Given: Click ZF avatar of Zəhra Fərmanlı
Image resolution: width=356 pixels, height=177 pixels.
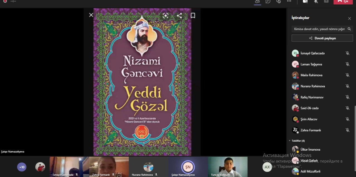Looking at the screenshot, I should (x=295, y=130).
